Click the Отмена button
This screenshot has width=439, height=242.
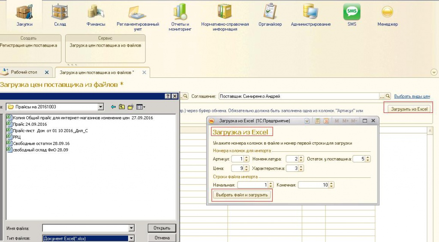(x=162, y=238)
